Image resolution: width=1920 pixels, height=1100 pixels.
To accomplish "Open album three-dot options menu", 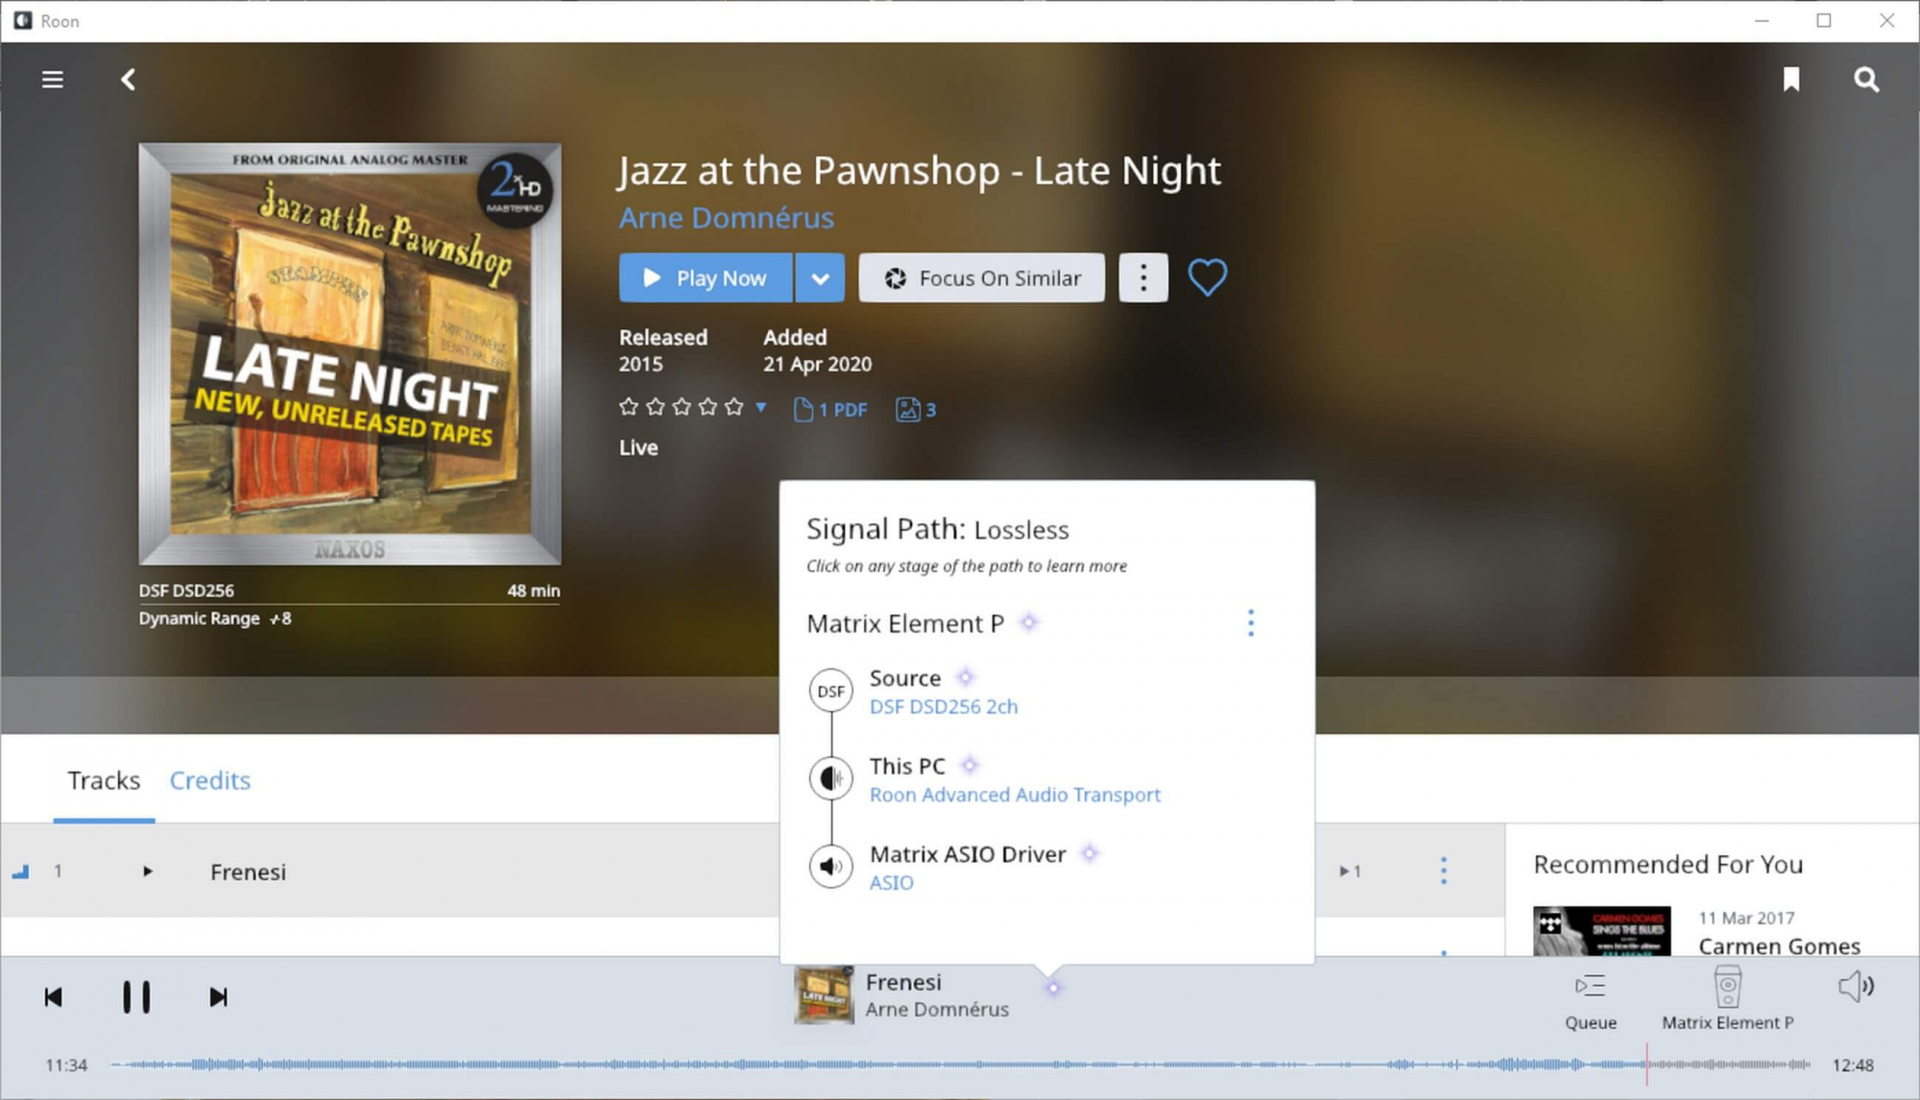I will click(1142, 278).
